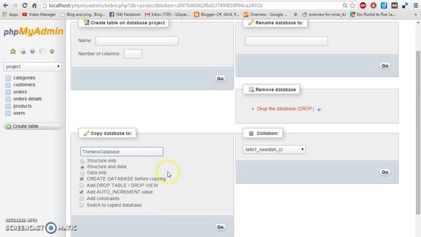Screen dimensions: 421x237
Task: Go back with the browser back arrow
Action: point(5,5)
